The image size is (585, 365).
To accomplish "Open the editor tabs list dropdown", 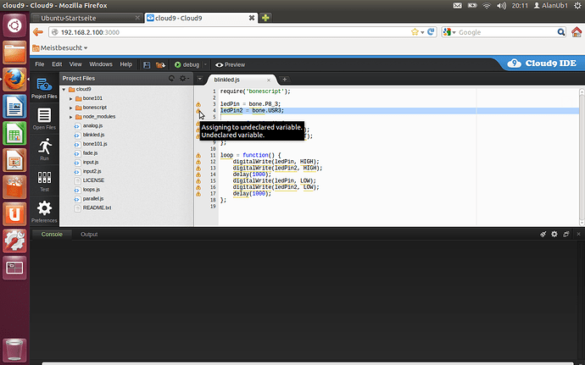I will pos(200,79).
